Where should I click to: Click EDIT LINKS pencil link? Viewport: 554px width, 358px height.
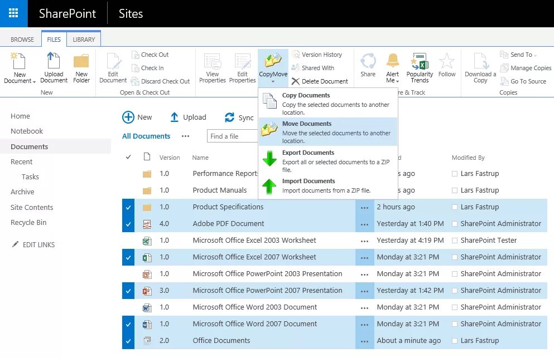33,244
